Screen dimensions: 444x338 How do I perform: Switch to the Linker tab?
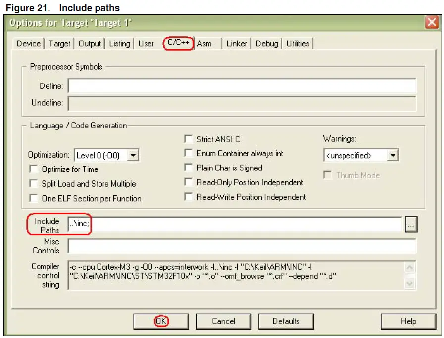coord(237,43)
